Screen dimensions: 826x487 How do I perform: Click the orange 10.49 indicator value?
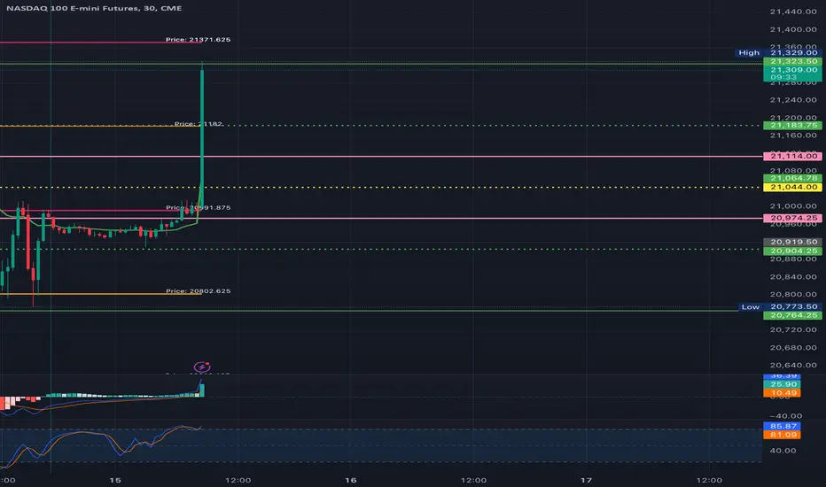(x=783, y=393)
